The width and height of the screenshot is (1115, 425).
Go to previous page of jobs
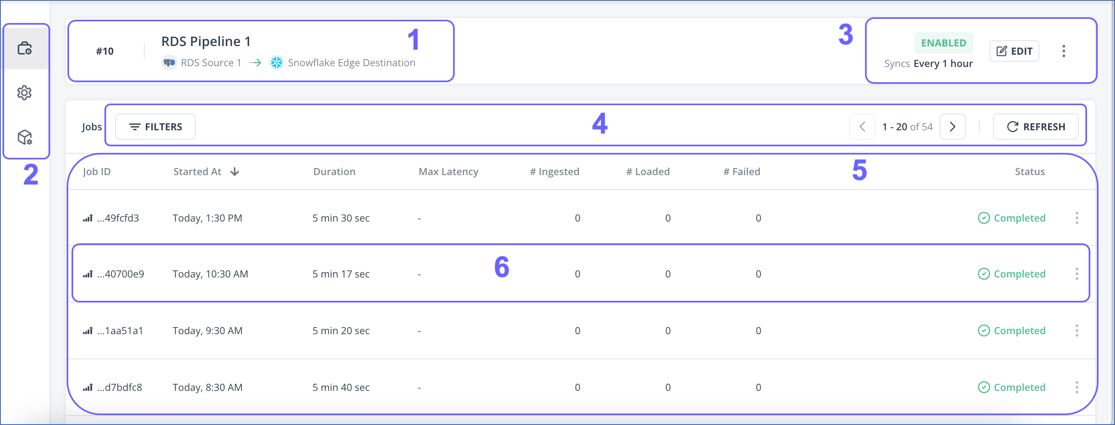[862, 127]
